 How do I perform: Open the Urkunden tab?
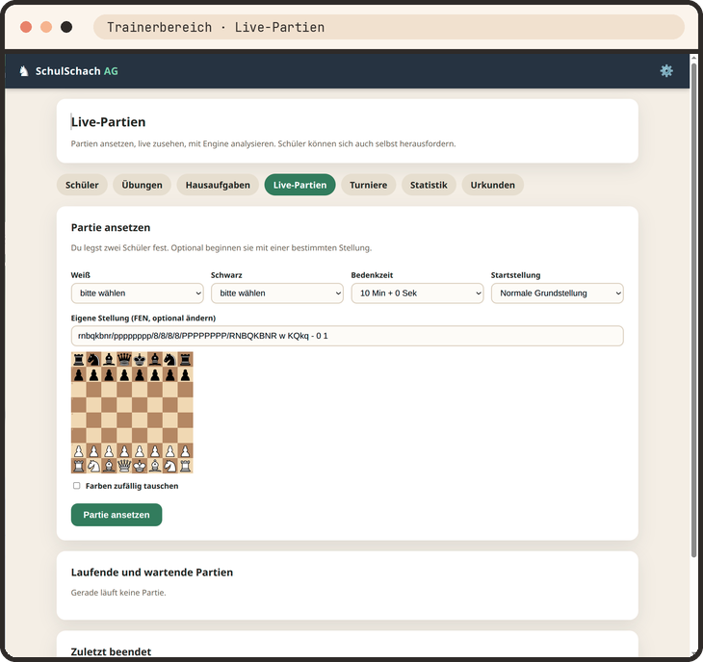click(x=493, y=185)
